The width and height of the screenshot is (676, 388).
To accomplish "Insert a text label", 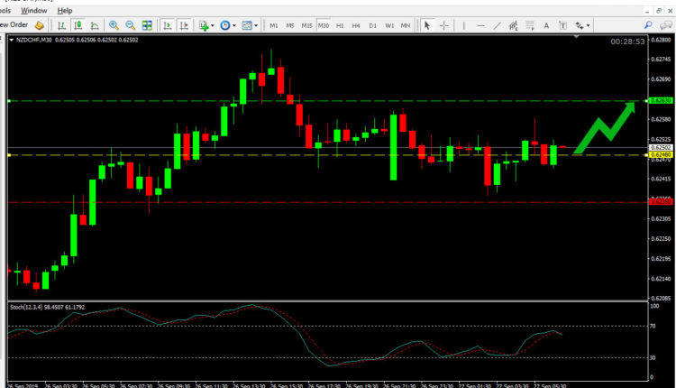I will pos(562,25).
